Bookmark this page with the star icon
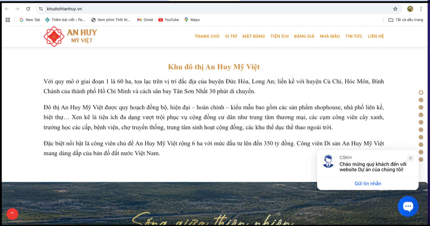The height and width of the screenshot is (226, 430). (395, 9)
